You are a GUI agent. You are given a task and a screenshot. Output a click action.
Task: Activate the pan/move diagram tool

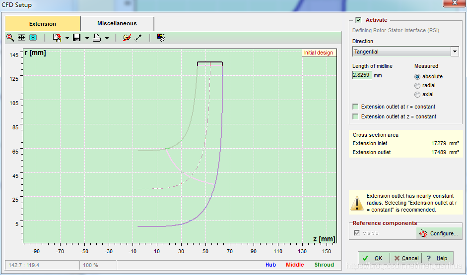pos(21,38)
